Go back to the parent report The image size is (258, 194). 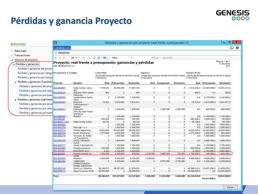tap(90, 58)
